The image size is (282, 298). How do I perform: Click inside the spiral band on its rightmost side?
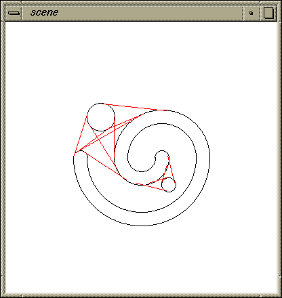[x=203, y=158]
